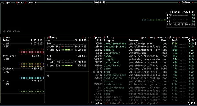Toggle process tree view
Image resolution: width=197 pixels, height=106 pixels.
[173, 37]
